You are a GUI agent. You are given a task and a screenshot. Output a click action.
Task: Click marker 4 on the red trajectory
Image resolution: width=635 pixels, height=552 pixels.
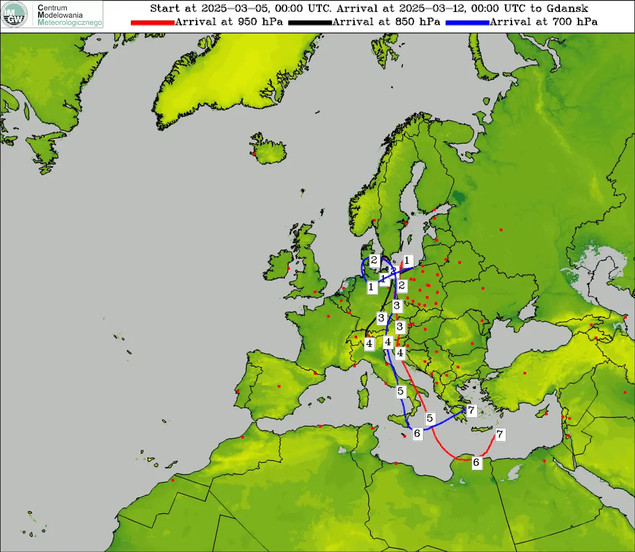(x=400, y=353)
